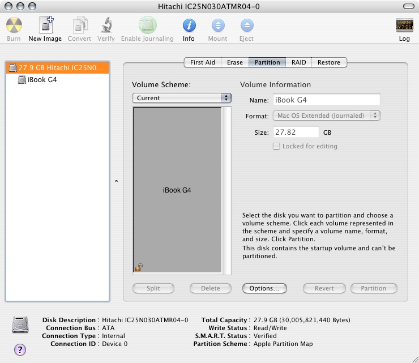Click the sidebar splitter handle
The image size is (419, 363).
point(116,181)
